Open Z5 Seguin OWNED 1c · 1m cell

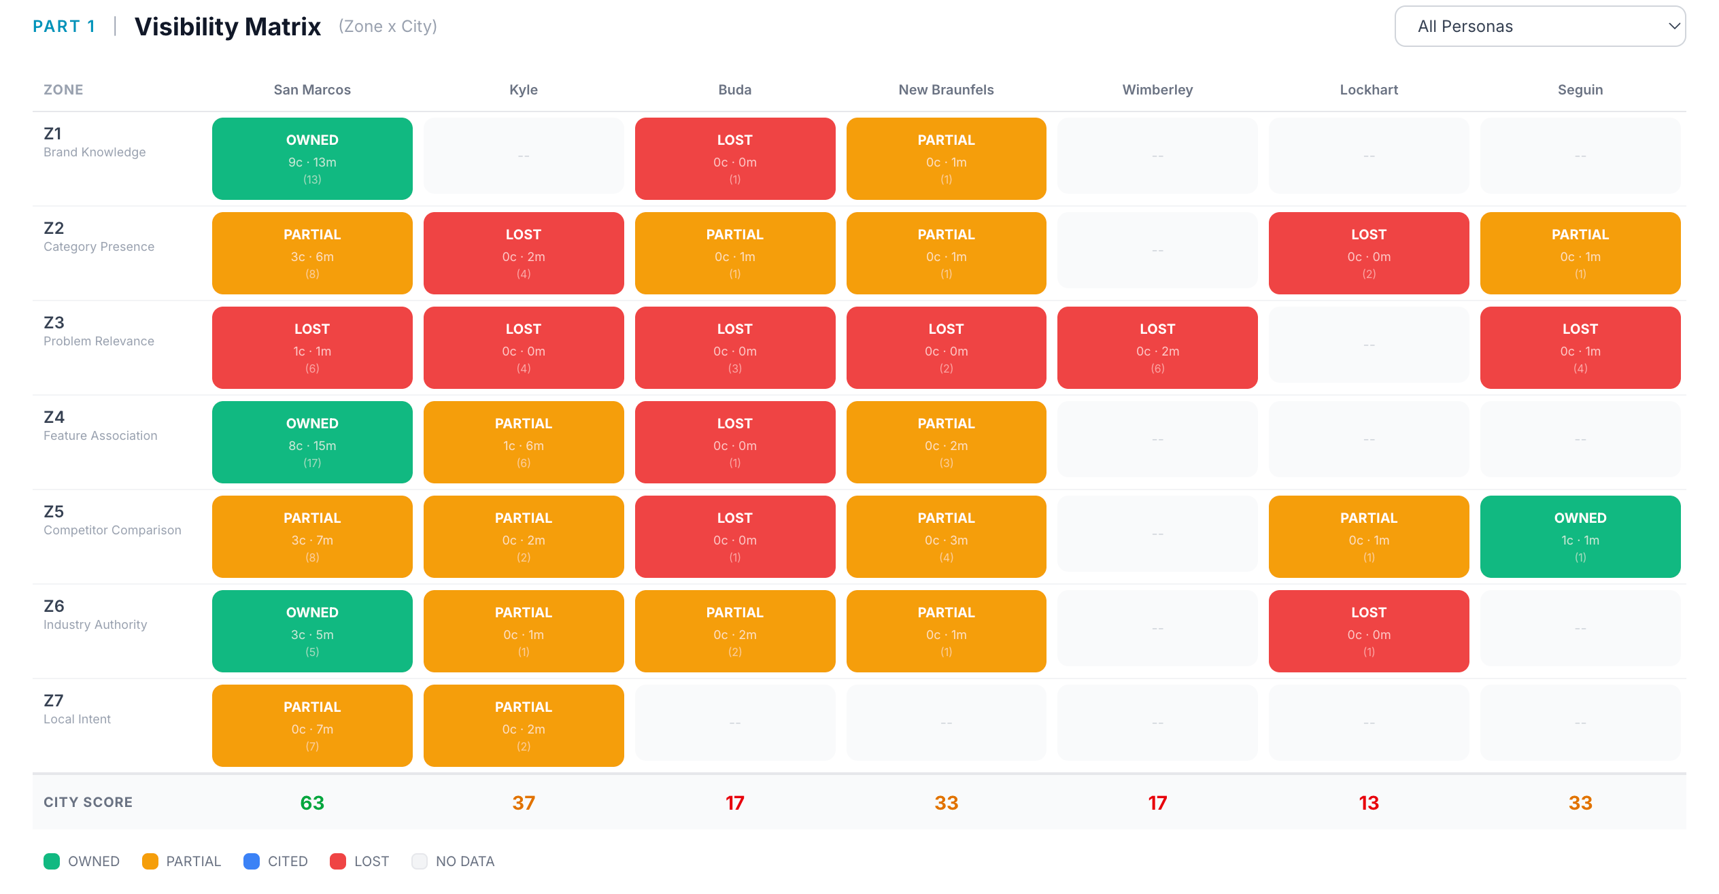pyautogui.click(x=1580, y=536)
